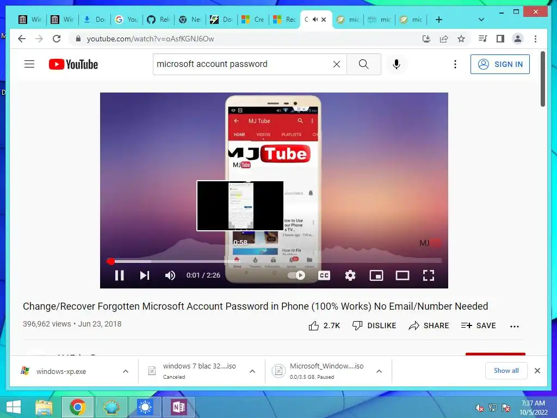Click Chrome taskbar icon
Screen dimensions: 557x418
[77, 407]
